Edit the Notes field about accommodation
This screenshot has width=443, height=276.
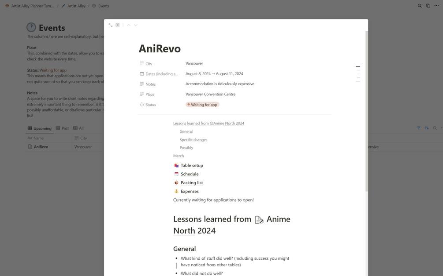pos(220,84)
